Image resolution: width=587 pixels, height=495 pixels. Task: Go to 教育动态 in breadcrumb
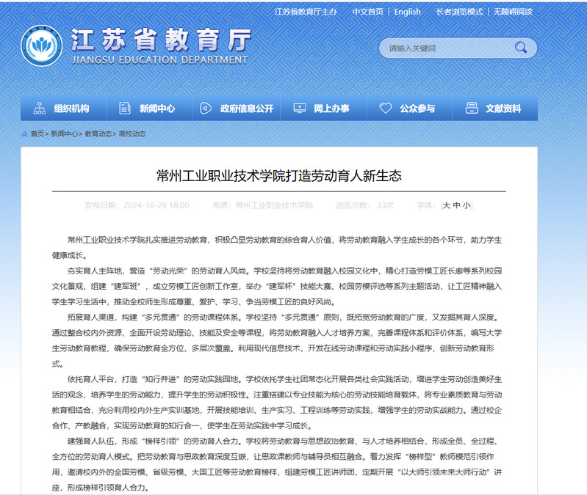(98, 134)
